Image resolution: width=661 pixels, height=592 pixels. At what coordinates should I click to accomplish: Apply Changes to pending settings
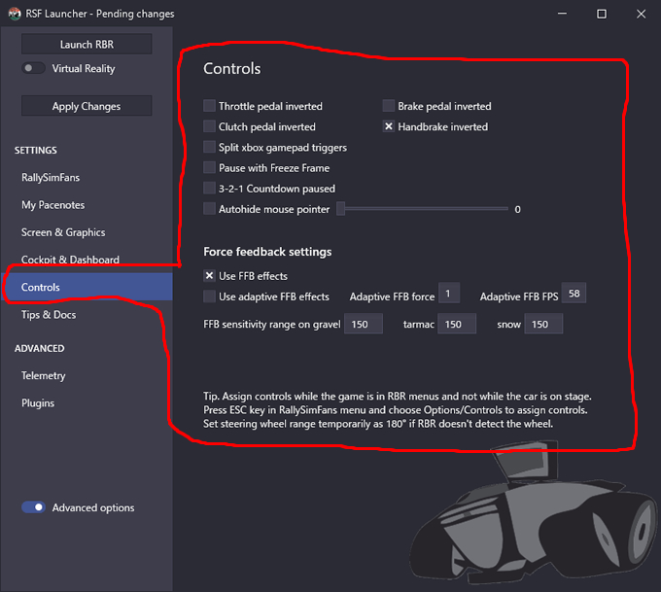coord(87,106)
